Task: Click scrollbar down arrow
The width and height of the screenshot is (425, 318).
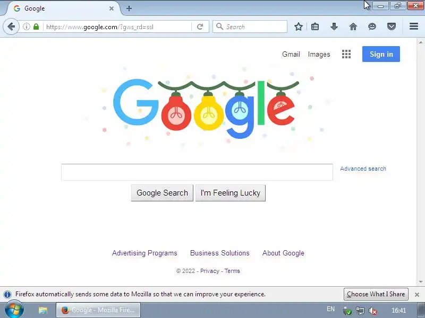Action: [421, 282]
